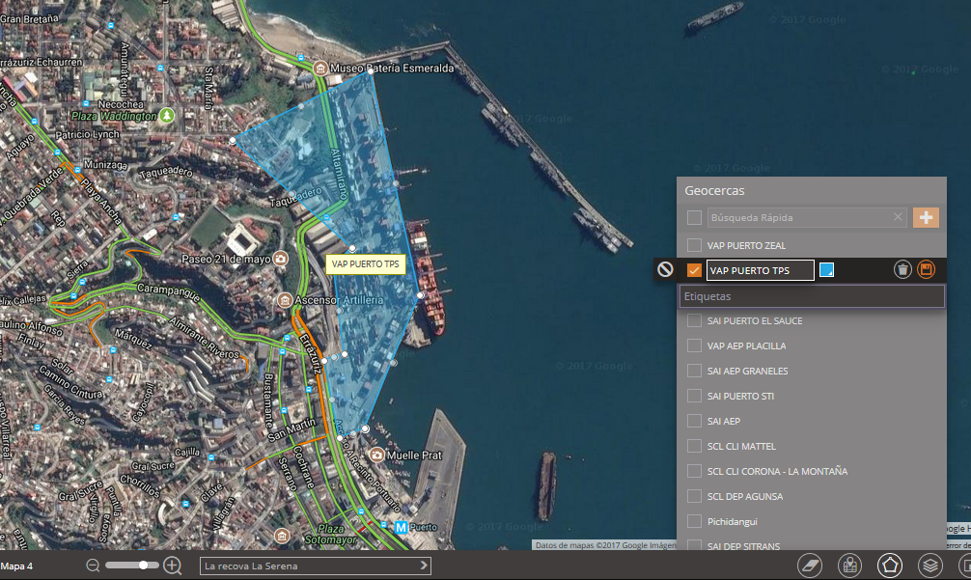Click the La recova La Serena search box
This screenshot has width=971, height=580.
(316, 566)
